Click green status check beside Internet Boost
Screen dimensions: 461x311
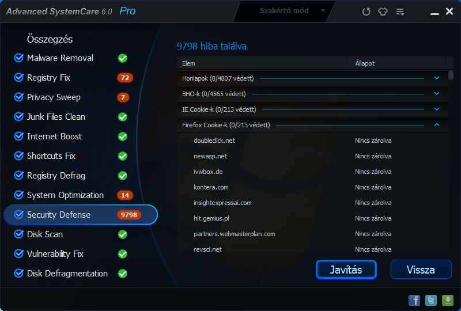[123, 136]
